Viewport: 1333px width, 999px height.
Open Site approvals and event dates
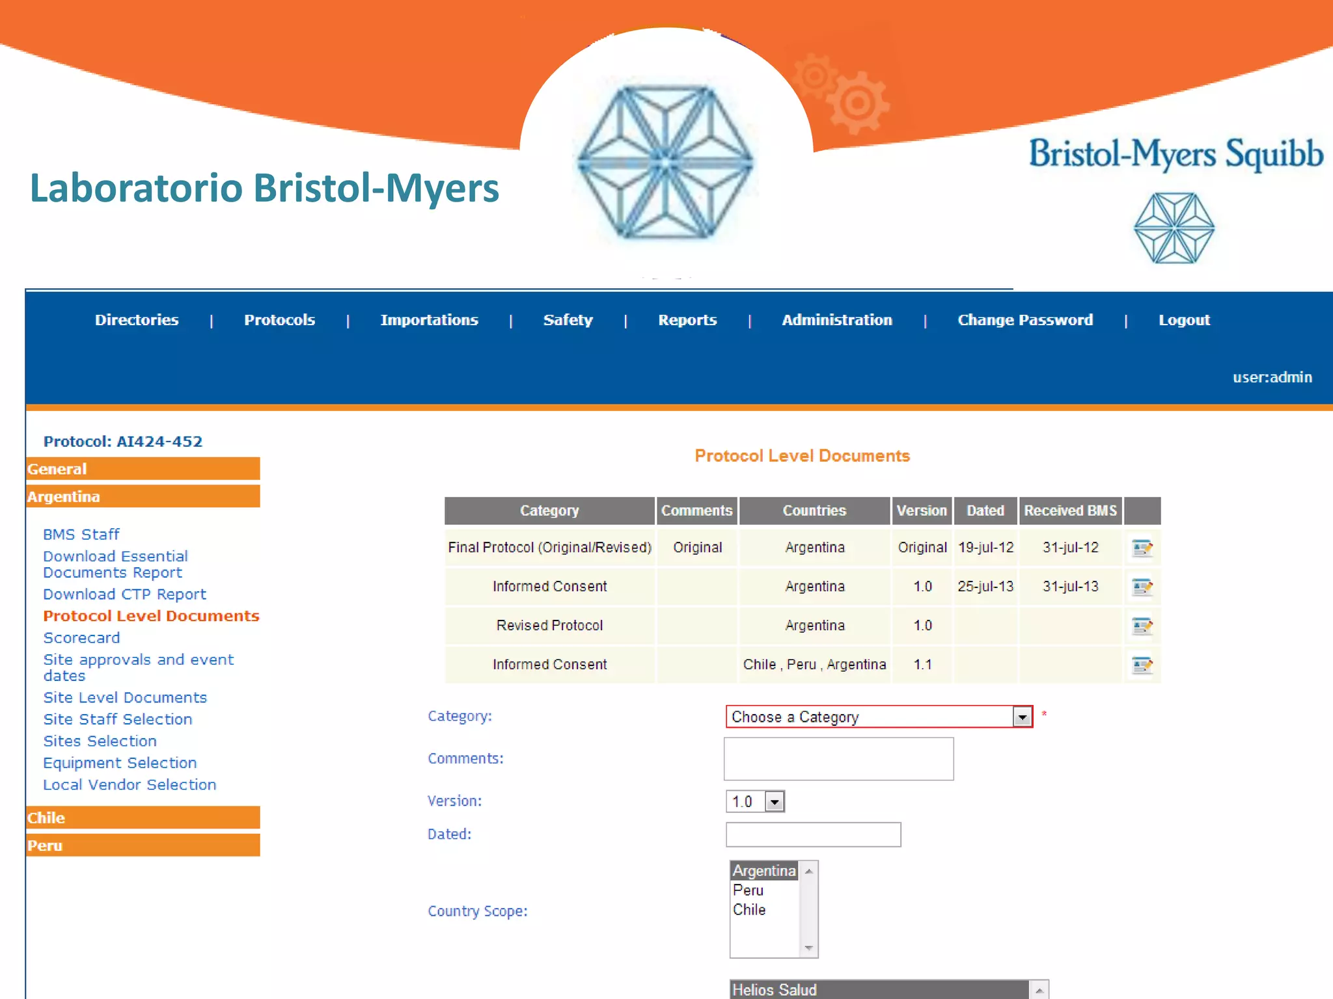click(139, 667)
